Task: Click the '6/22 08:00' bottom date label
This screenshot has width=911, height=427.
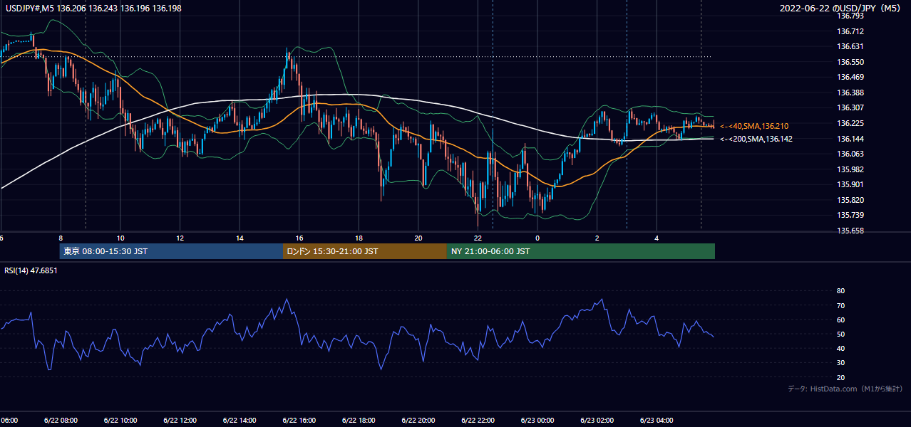Action: pyautogui.click(x=61, y=420)
